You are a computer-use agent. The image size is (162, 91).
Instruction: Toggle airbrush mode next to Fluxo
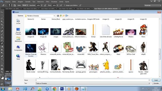[61, 5]
